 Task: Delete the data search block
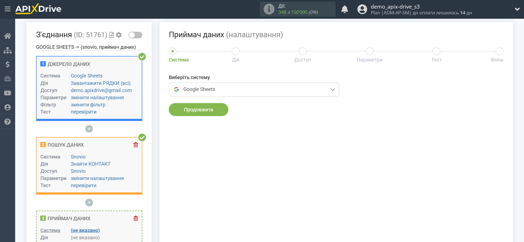136,145
